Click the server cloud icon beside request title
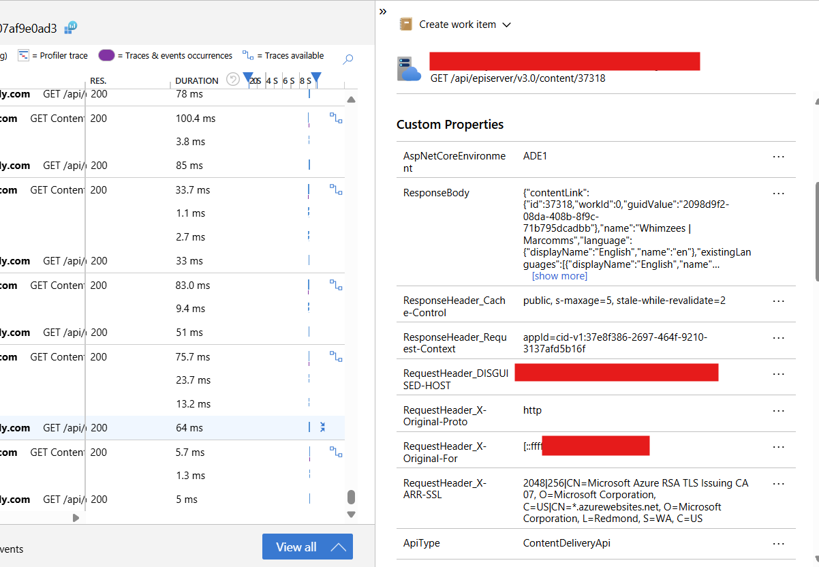Viewport: 819px width, 567px height. pyautogui.click(x=410, y=69)
